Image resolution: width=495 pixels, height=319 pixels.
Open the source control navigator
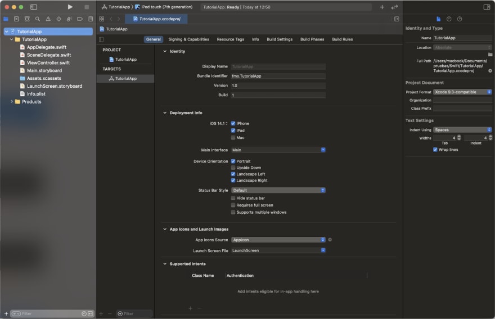[x=16, y=19]
